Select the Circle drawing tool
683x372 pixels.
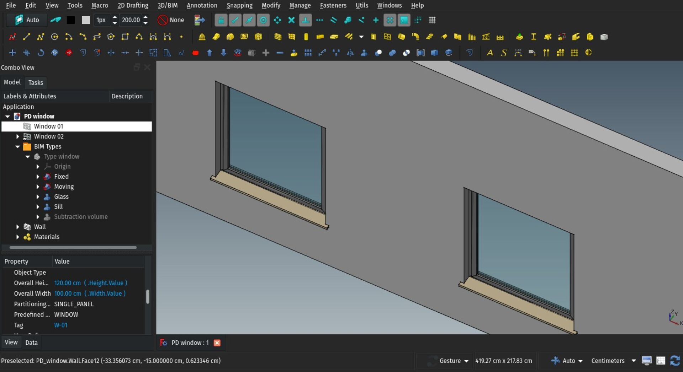(54, 37)
